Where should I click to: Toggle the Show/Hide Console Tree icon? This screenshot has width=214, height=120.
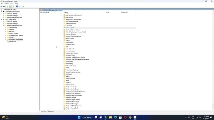coord(10,7)
